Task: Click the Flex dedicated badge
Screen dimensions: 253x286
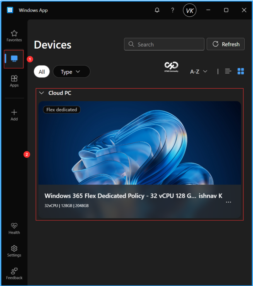Action: click(62, 109)
